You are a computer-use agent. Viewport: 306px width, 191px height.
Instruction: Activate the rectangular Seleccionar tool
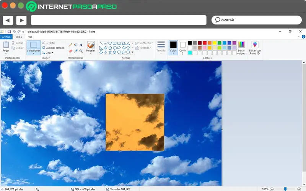34,45
